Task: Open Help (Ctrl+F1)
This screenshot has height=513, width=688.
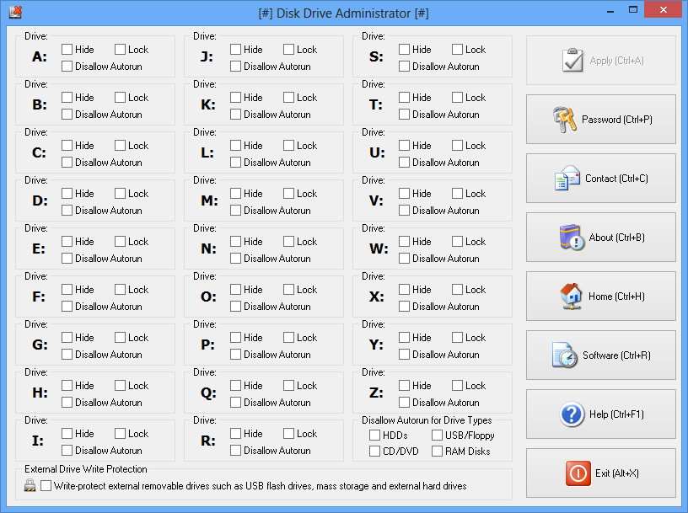Action: coord(600,414)
